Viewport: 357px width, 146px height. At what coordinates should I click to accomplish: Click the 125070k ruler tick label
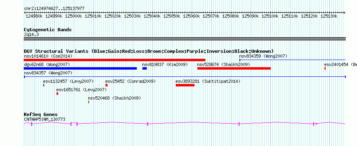click(x=211, y=16)
